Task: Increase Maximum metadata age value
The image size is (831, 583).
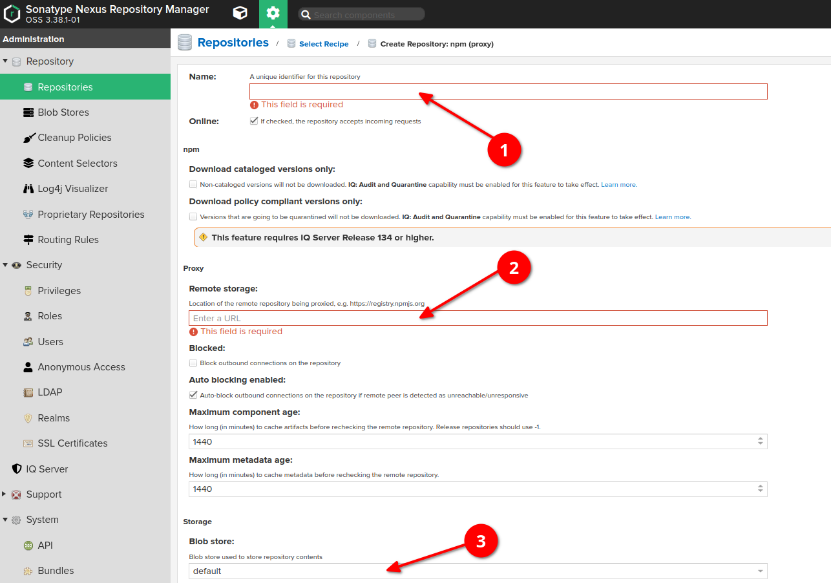Action: pyautogui.click(x=761, y=486)
